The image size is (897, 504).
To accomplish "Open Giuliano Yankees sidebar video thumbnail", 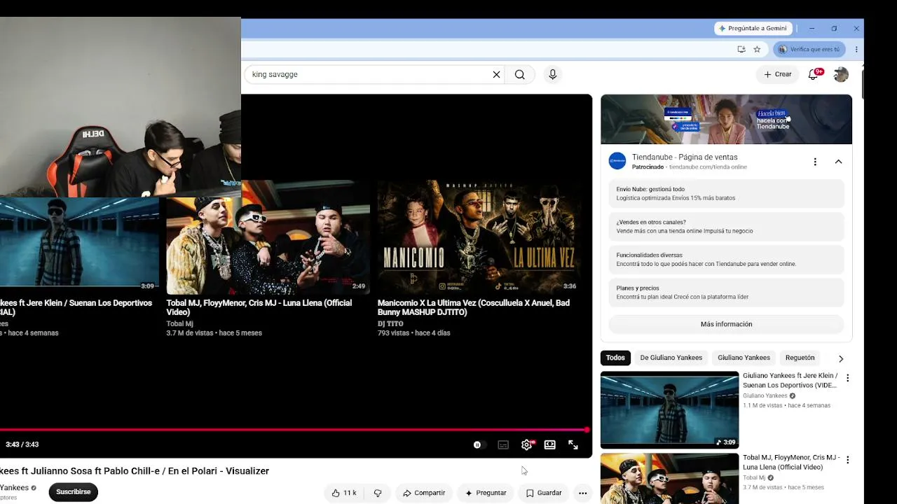I will pyautogui.click(x=669, y=409).
